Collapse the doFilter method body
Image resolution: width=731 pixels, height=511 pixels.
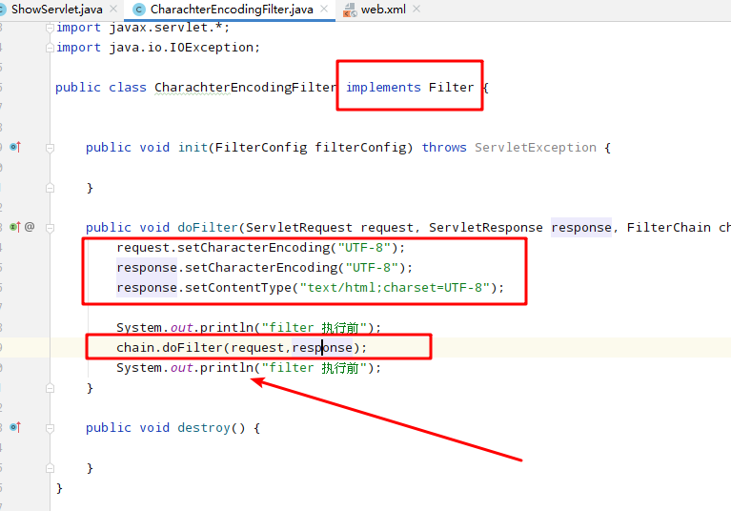(50, 228)
